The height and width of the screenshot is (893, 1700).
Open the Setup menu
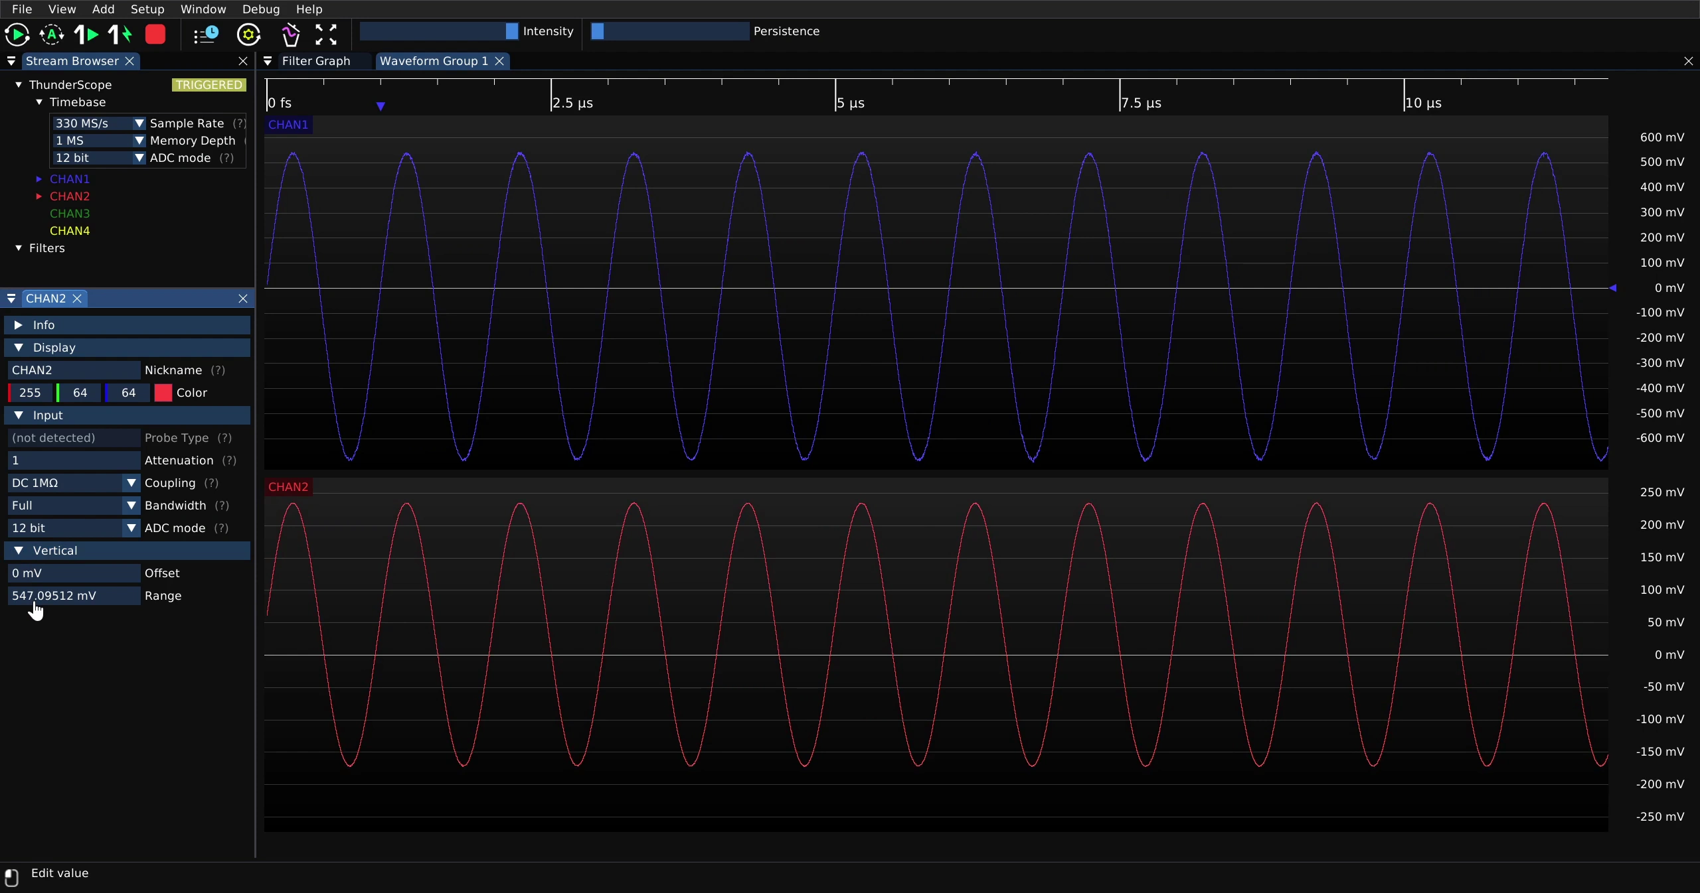point(147,9)
